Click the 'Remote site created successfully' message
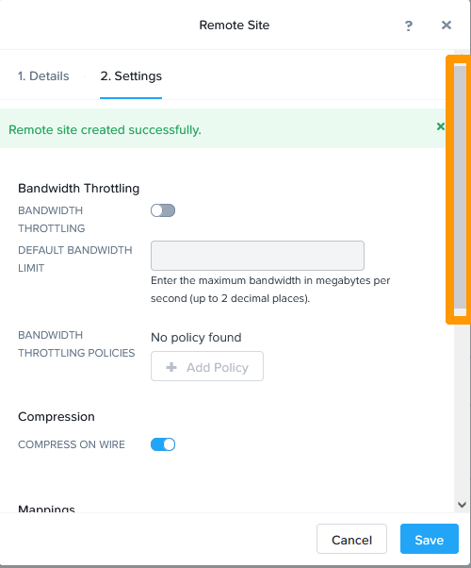471x568 pixels. click(105, 129)
